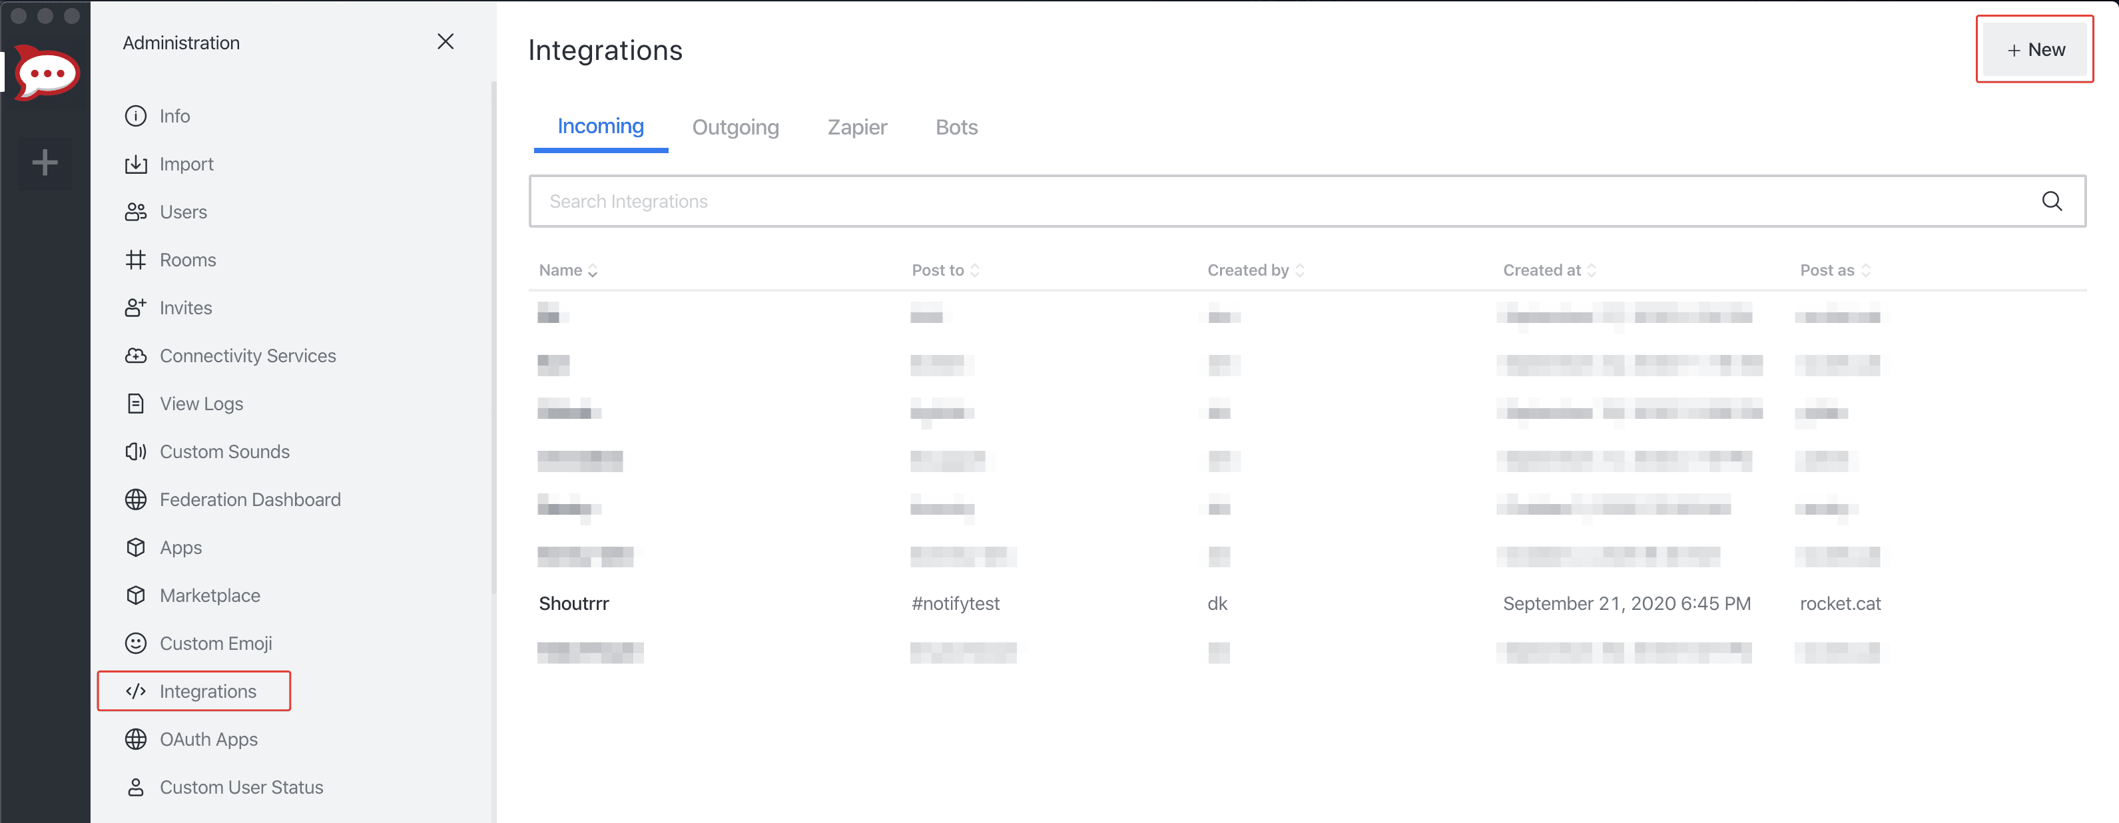Sort integrations by Name column
The width and height of the screenshot is (2119, 823).
(567, 270)
